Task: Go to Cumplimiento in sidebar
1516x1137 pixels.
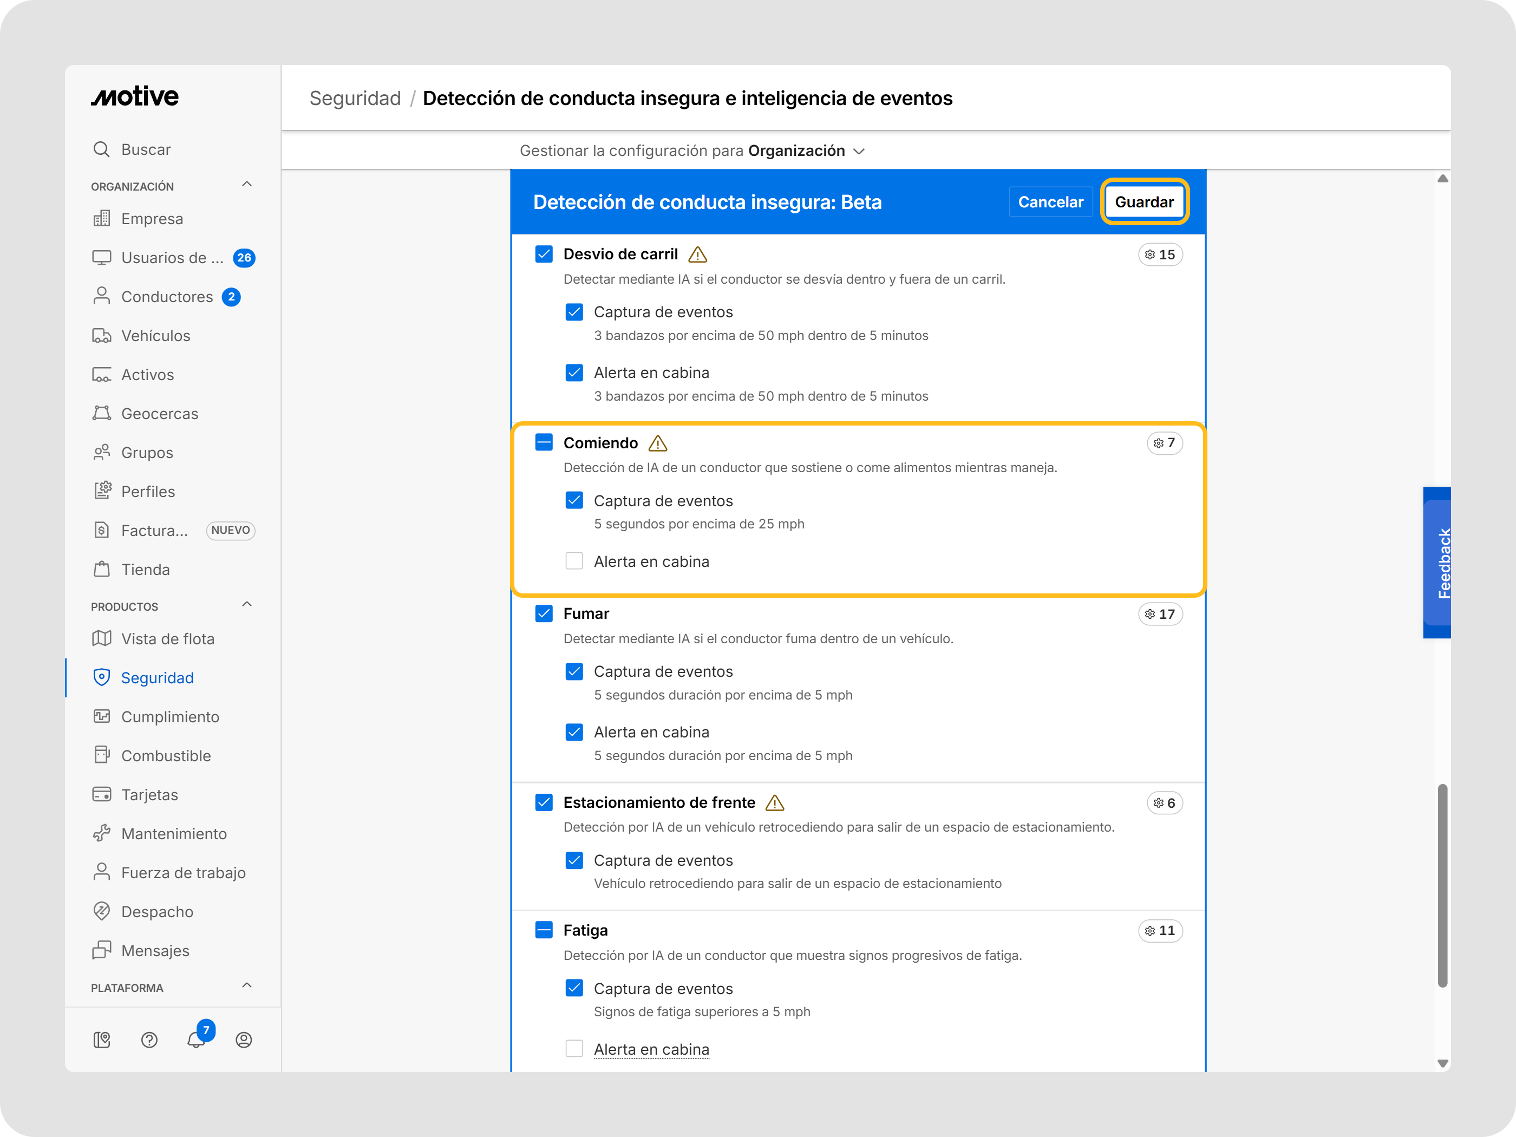Action: point(170,717)
